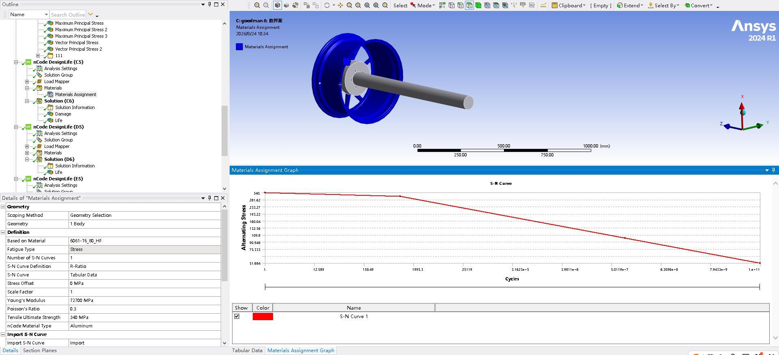Click the Clipboard [ Empty ] indicator
Screen dimensions: 779x355
pyautogui.click(x=600, y=5)
